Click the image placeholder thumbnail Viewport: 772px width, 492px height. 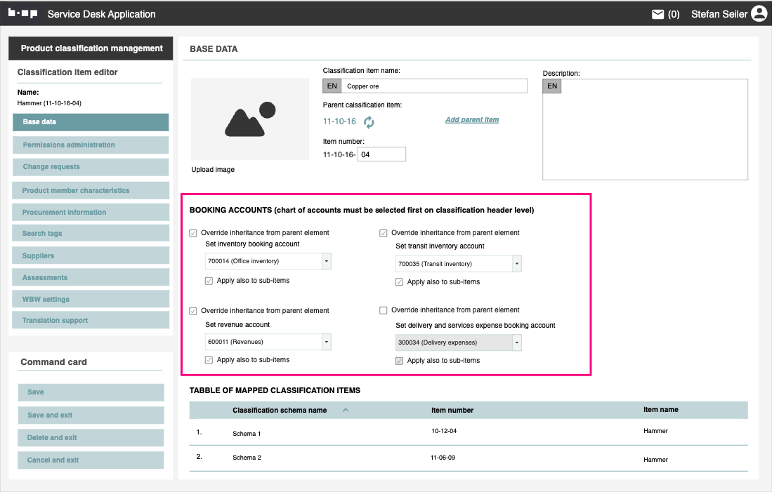pos(250,119)
